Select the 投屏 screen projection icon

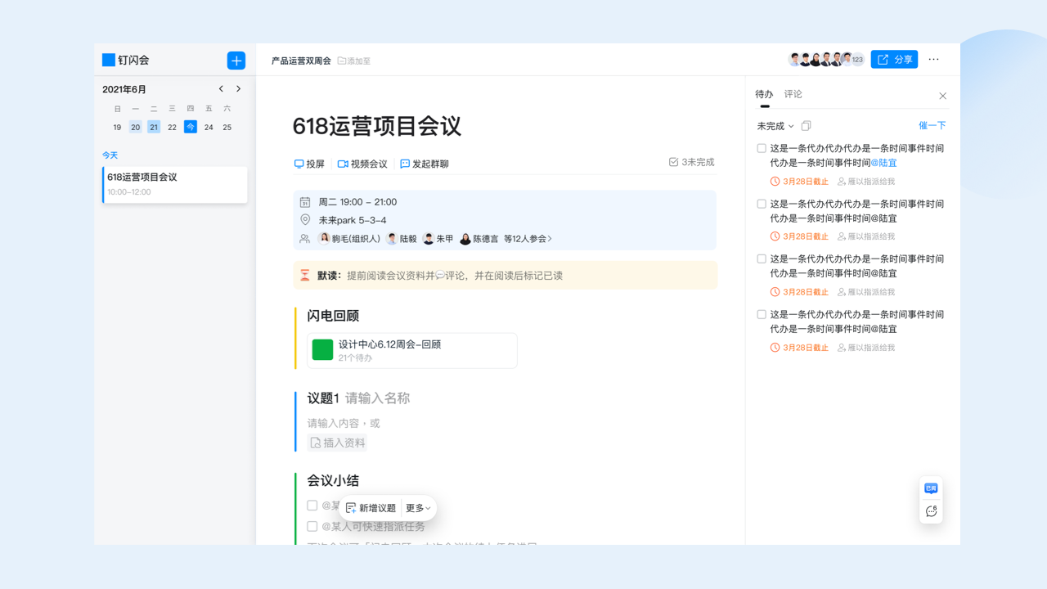pos(299,164)
